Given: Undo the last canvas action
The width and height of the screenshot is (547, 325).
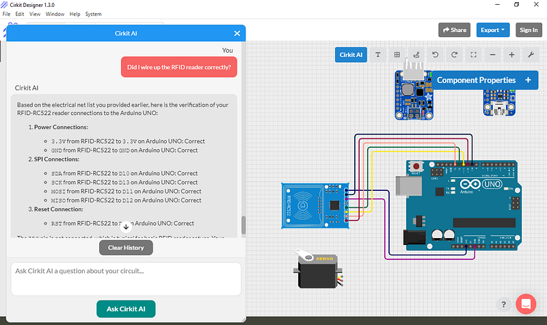Looking at the screenshot, I should pos(435,55).
